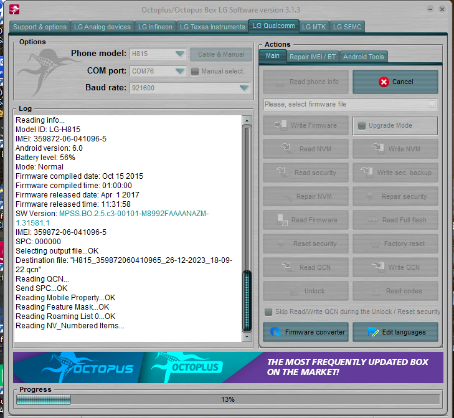Image resolution: width=454 pixels, height=418 pixels.
Task: Open the Phone model dropdown
Action: coord(180,54)
